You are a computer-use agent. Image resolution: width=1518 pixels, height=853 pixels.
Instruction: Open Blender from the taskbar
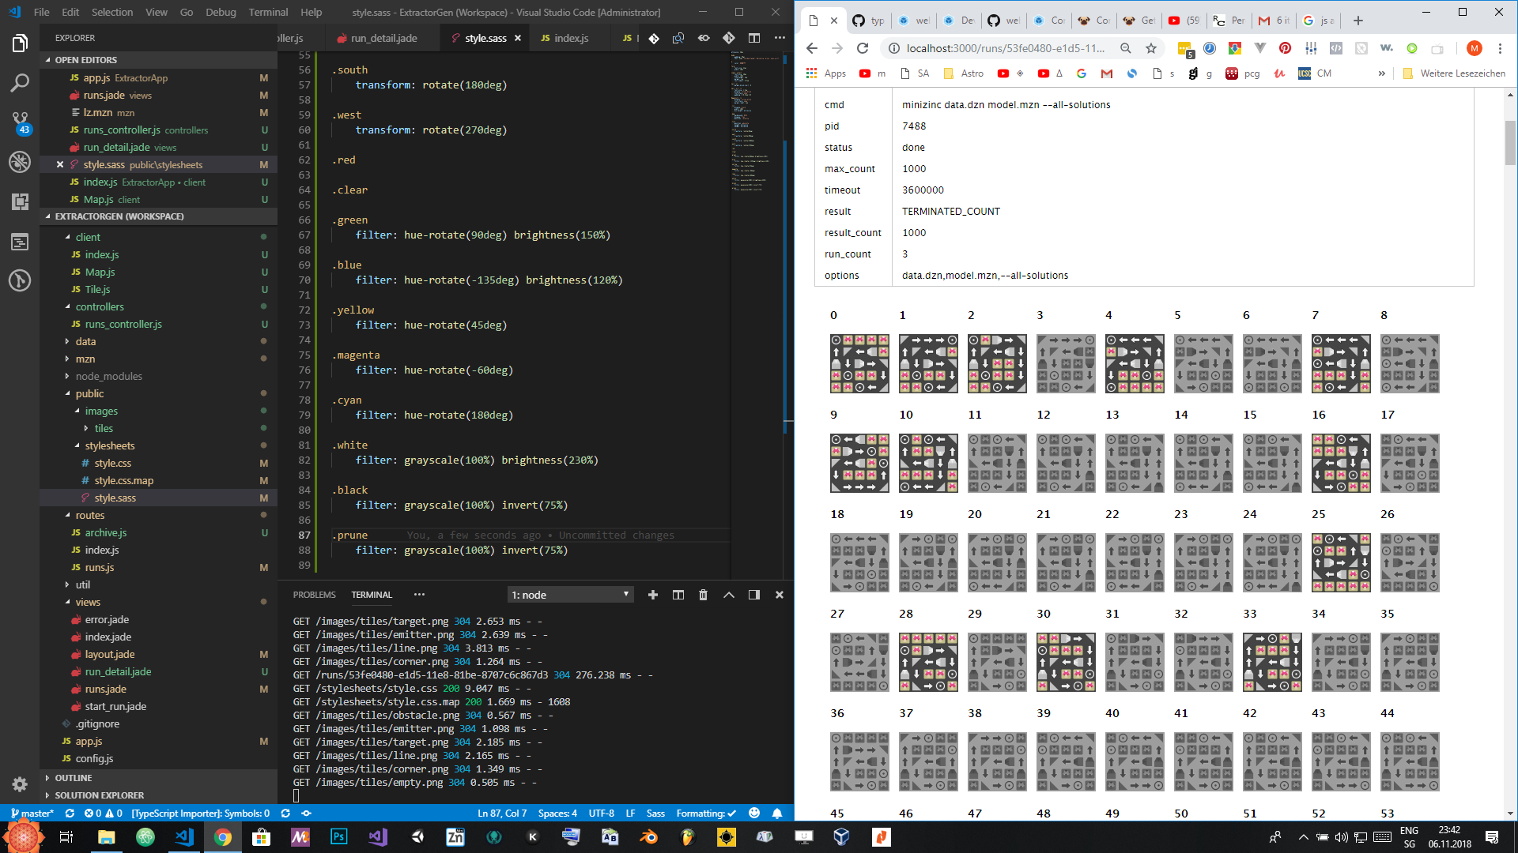648,837
